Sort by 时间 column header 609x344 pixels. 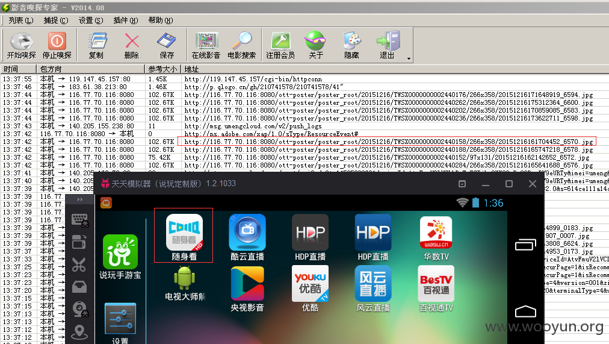(19, 69)
